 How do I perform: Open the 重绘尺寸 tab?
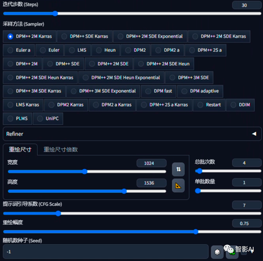[20, 149]
